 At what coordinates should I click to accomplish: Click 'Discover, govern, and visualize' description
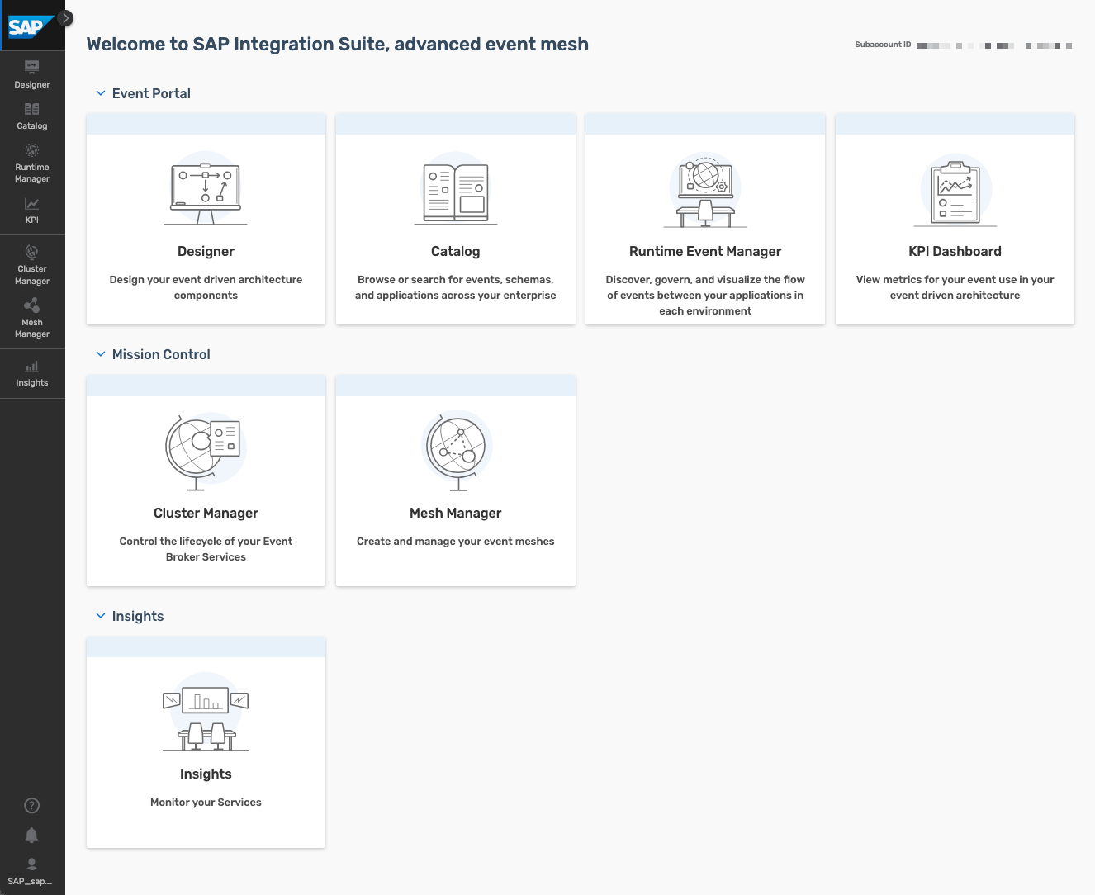click(x=705, y=295)
